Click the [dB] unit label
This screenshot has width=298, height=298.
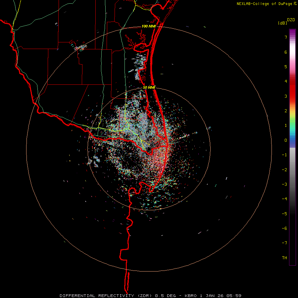(x=283, y=23)
